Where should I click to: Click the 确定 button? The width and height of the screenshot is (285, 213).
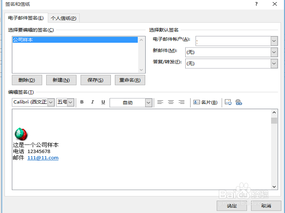(232, 205)
